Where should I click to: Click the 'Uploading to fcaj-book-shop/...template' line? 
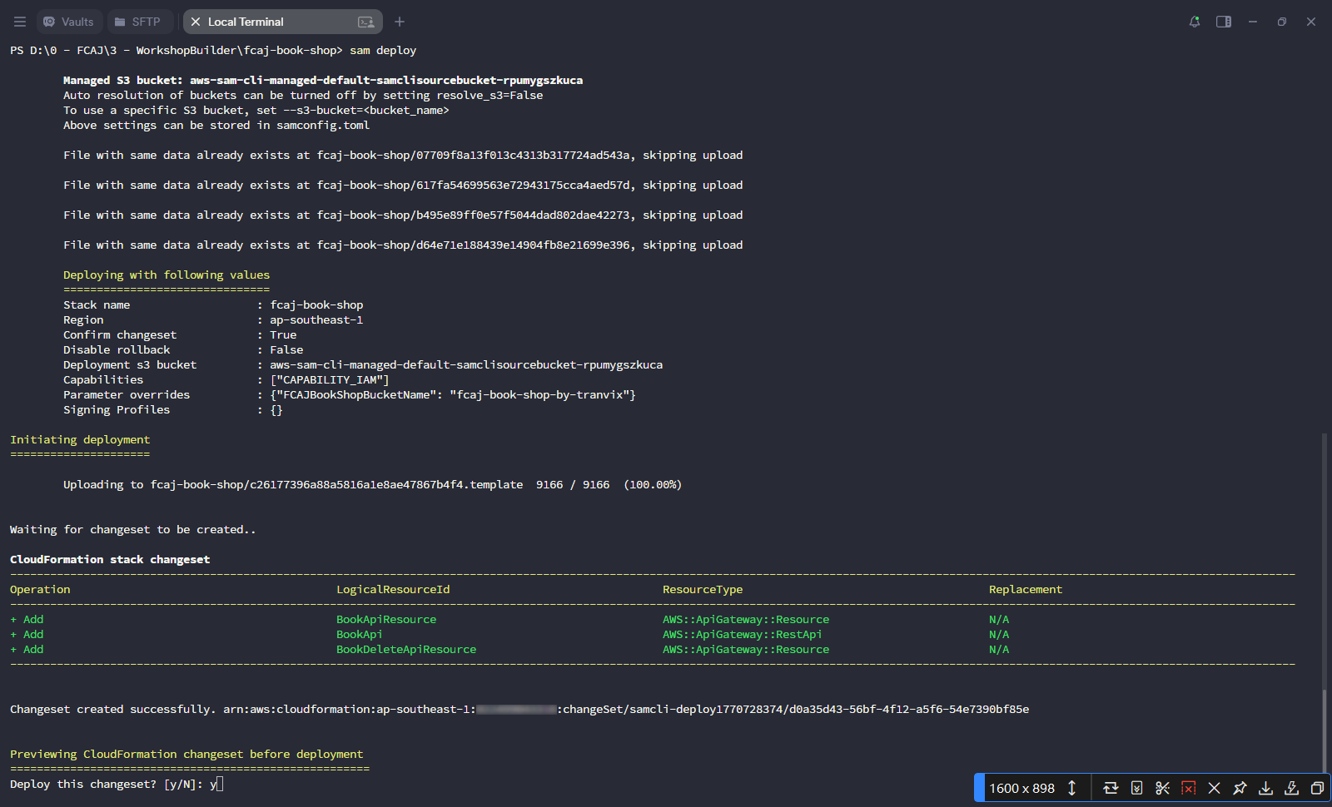[373, 485]
